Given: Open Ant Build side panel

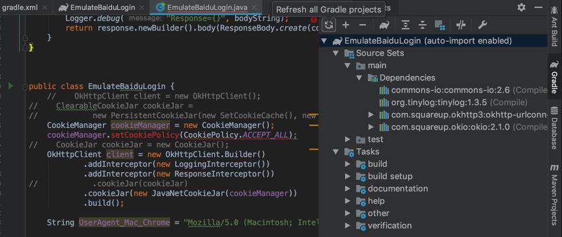Looking at the screenshot, I should 554,27.
